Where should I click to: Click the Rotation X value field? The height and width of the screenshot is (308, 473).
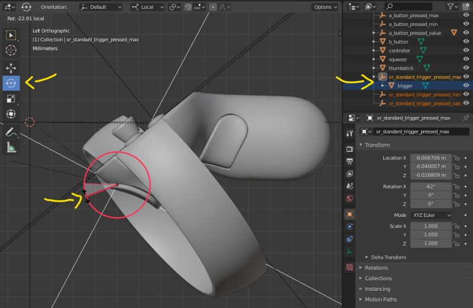tap(431, 186)
